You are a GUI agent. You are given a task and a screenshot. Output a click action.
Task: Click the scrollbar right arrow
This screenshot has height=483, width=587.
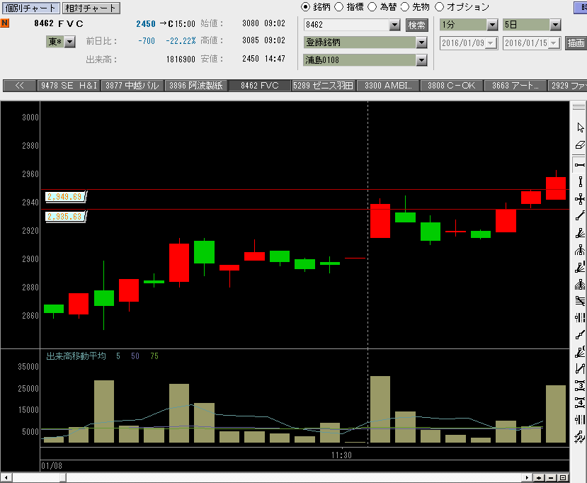tap(527, 478)
